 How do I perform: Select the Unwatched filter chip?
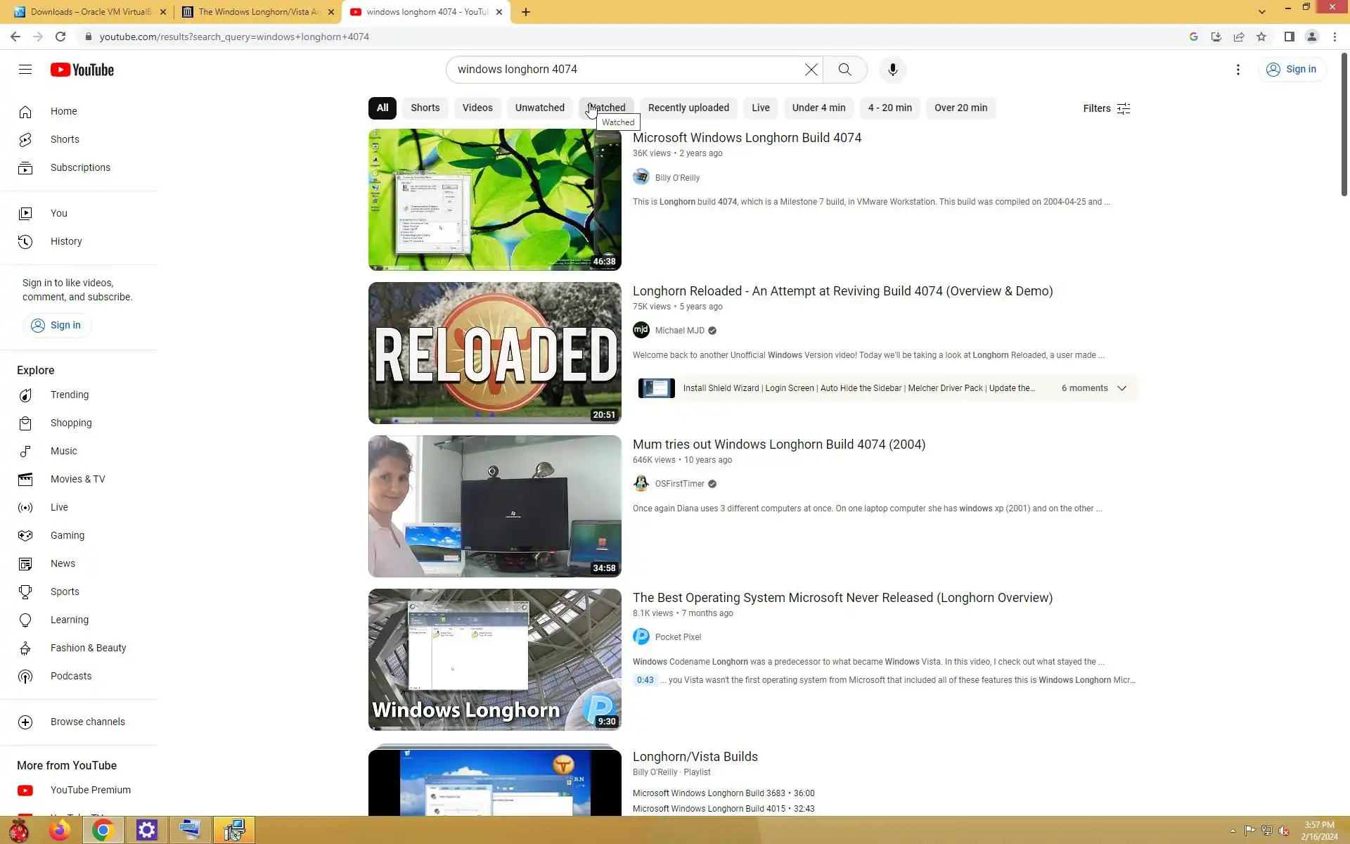[539, 108]
